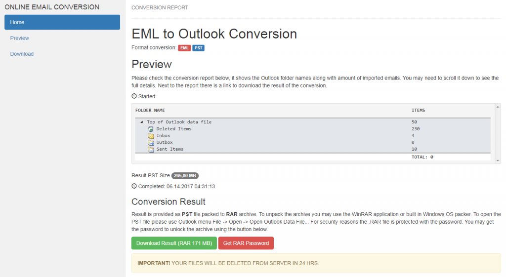Screen dimensions: 506x277
Task: Click the red EML format badge
Action: click(184, 48)
